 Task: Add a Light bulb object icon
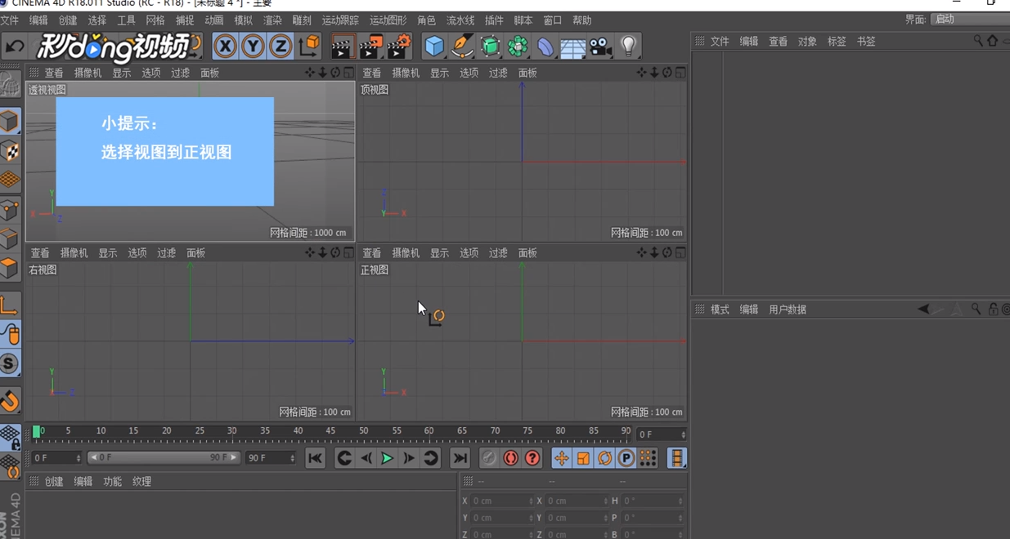tap(628, 47)
